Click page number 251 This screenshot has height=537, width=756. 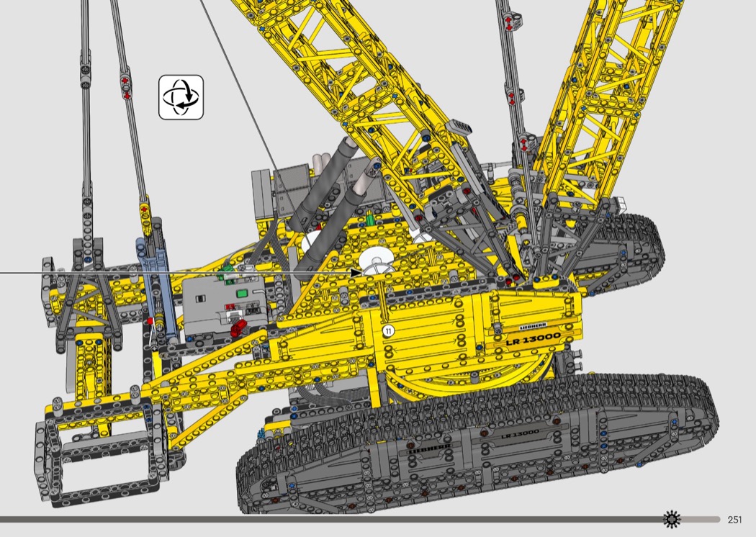tap(734, 520)
